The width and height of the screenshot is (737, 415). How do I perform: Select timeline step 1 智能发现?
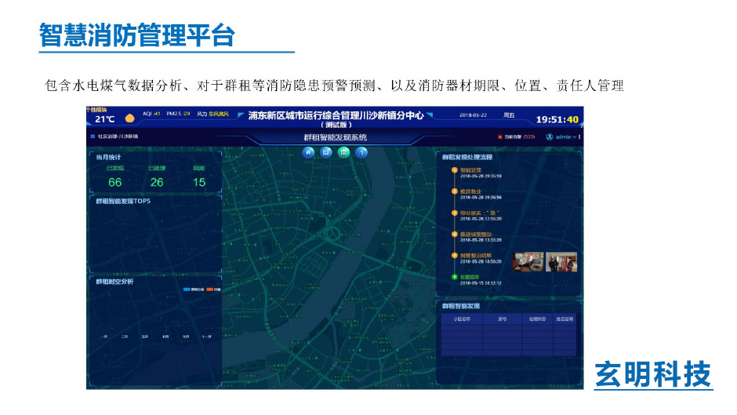(x=454, y=169)
